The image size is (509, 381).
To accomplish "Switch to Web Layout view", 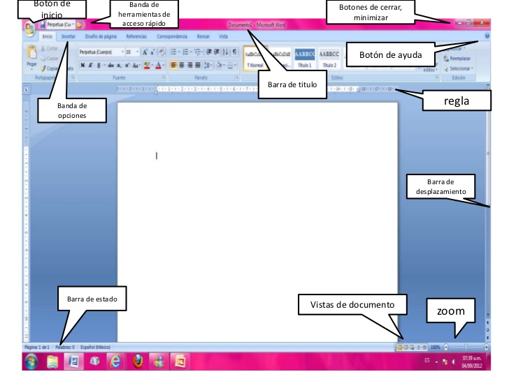I will coord(412,348).
